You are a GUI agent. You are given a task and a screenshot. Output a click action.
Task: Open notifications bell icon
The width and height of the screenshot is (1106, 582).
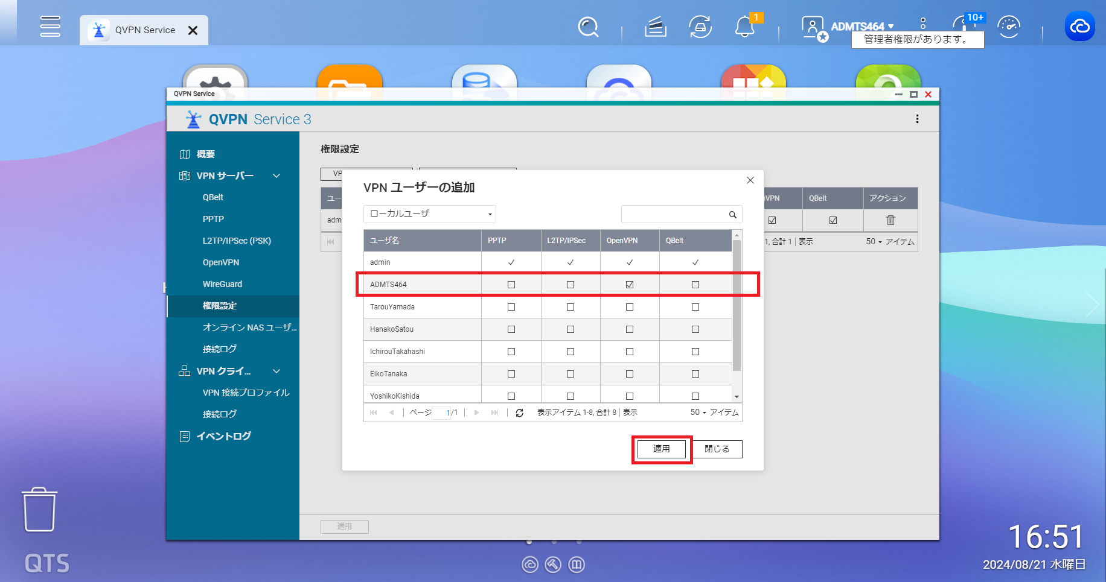pos(745,27)
